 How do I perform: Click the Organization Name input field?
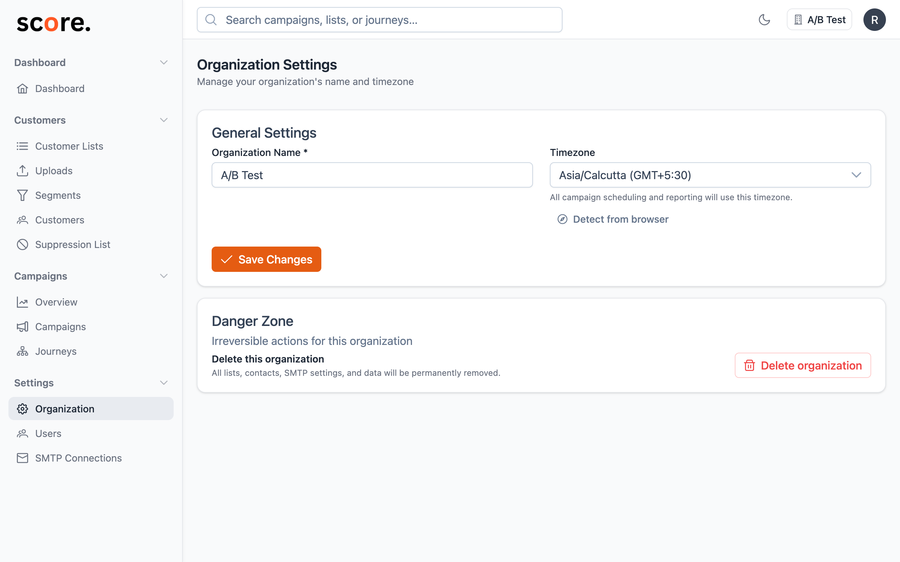click(x=372, y=175)
